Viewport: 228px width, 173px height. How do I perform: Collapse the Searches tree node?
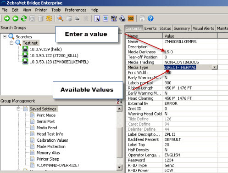pos(5,36)
